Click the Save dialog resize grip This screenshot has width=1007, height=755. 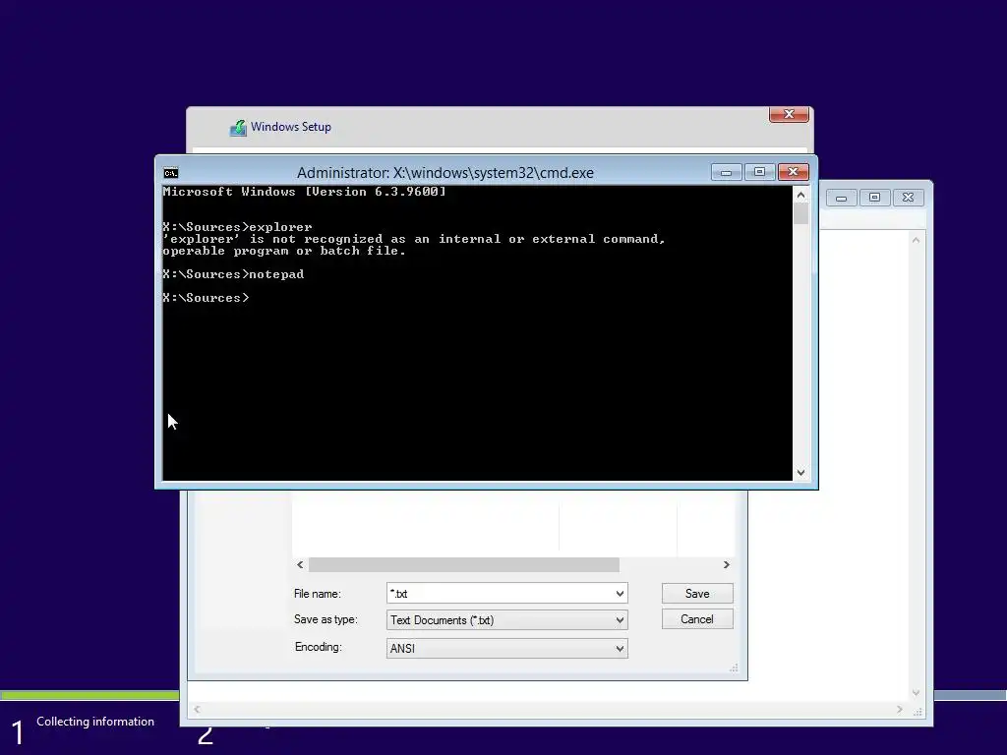tap(734, 668)
